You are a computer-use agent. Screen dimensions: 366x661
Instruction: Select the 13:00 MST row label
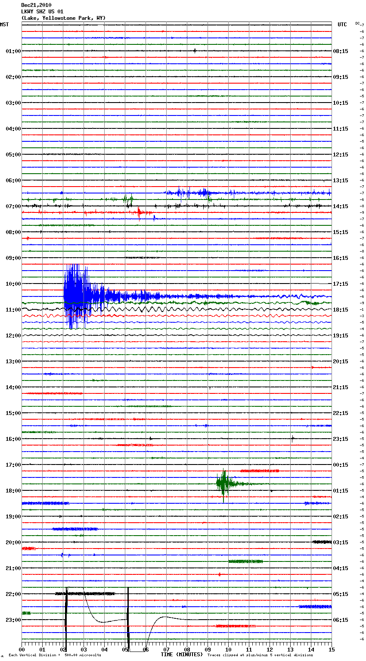click(13, 362)
